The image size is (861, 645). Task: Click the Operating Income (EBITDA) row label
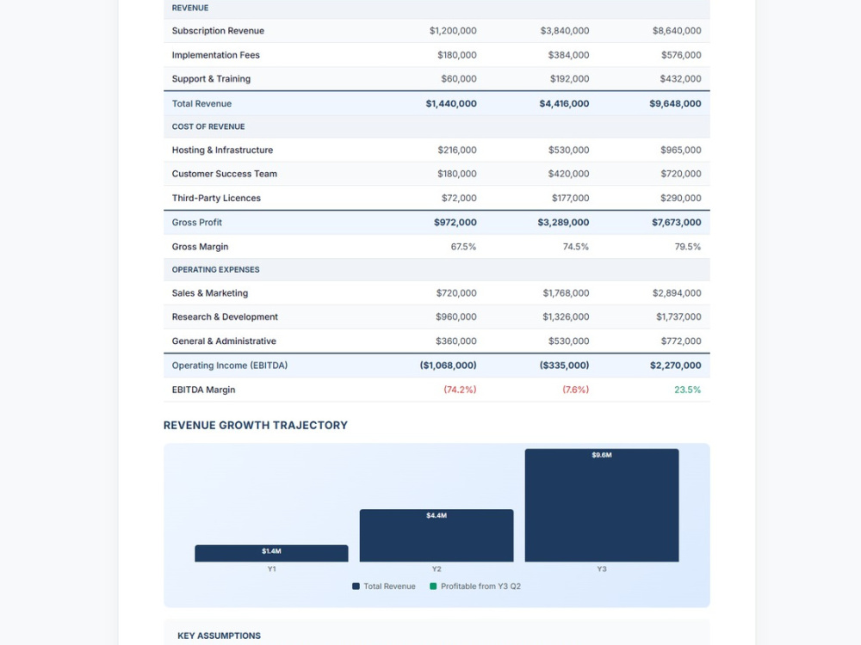230,365
